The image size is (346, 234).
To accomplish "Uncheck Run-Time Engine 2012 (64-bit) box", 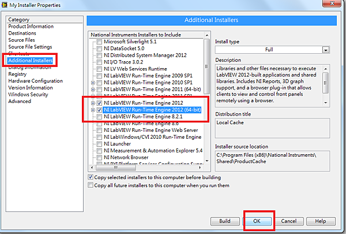I will coord(99,110).
